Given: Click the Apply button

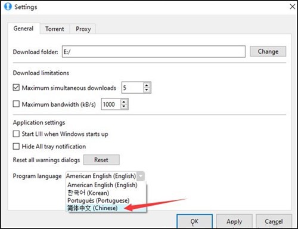Looking at the screenshot, I should pyautogui.click(x=234, y=221).
